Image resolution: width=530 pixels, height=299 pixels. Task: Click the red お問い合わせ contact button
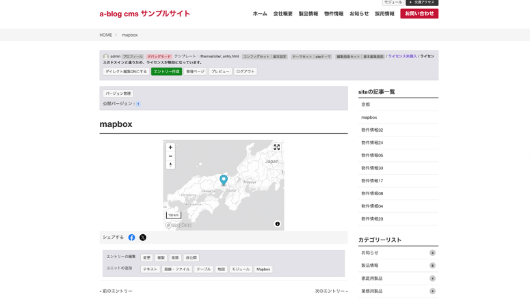(419, 14)
